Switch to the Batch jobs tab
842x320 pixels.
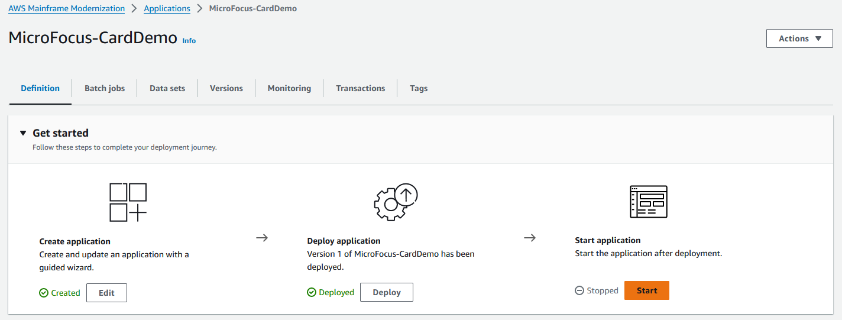click(105, 88)
